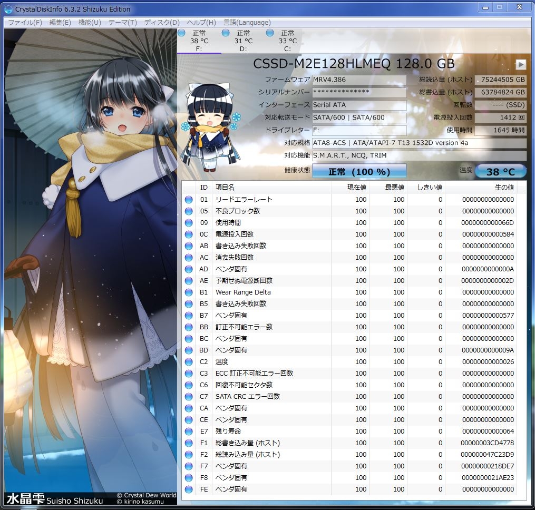Click the drive model title CSSD-M2E128HLMEQ 128.0 GB
The image size is (535, 510).
[x=354, y=64]
